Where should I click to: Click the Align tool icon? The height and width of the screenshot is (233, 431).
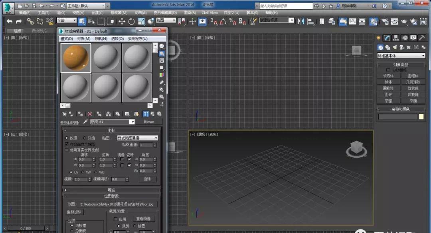[x=310, y=21]
